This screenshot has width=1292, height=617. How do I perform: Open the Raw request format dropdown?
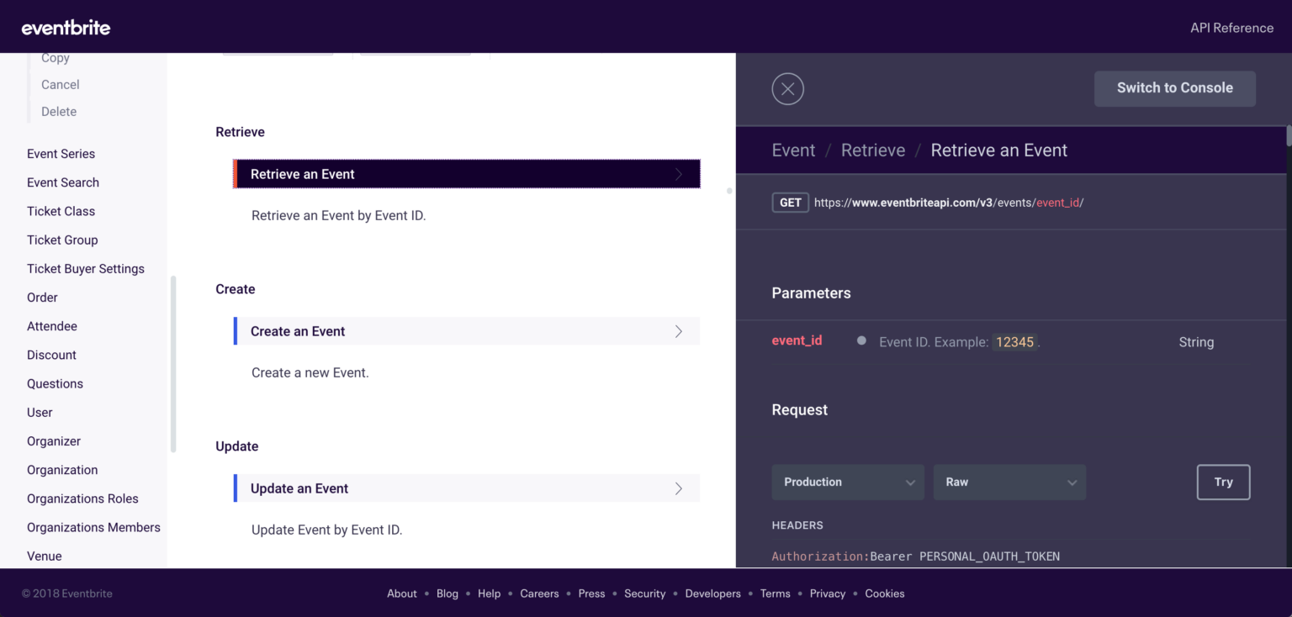pyautogui.click(x=1009, y=482)
